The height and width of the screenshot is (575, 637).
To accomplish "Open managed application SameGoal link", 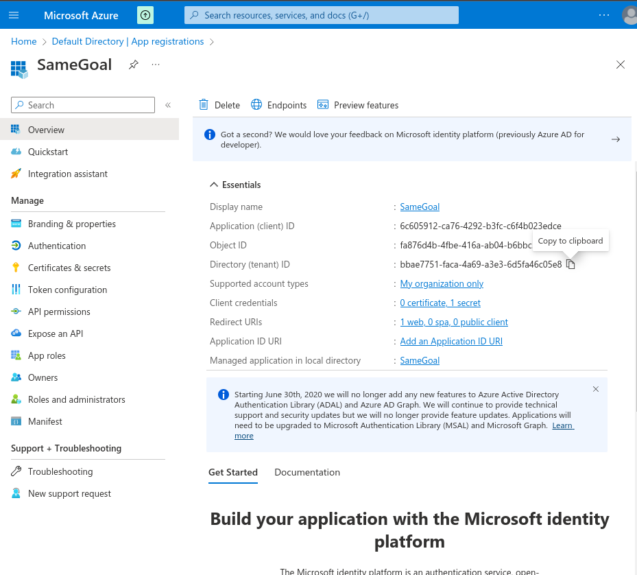I will pos(420,360).
